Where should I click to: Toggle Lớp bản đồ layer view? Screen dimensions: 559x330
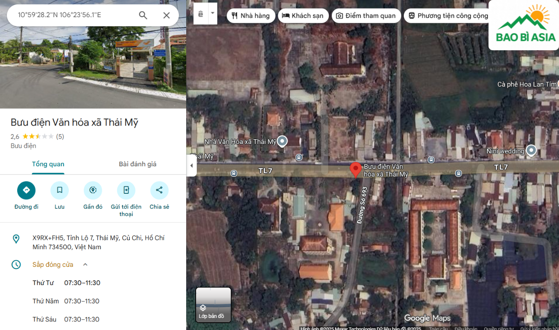(213, 305)
